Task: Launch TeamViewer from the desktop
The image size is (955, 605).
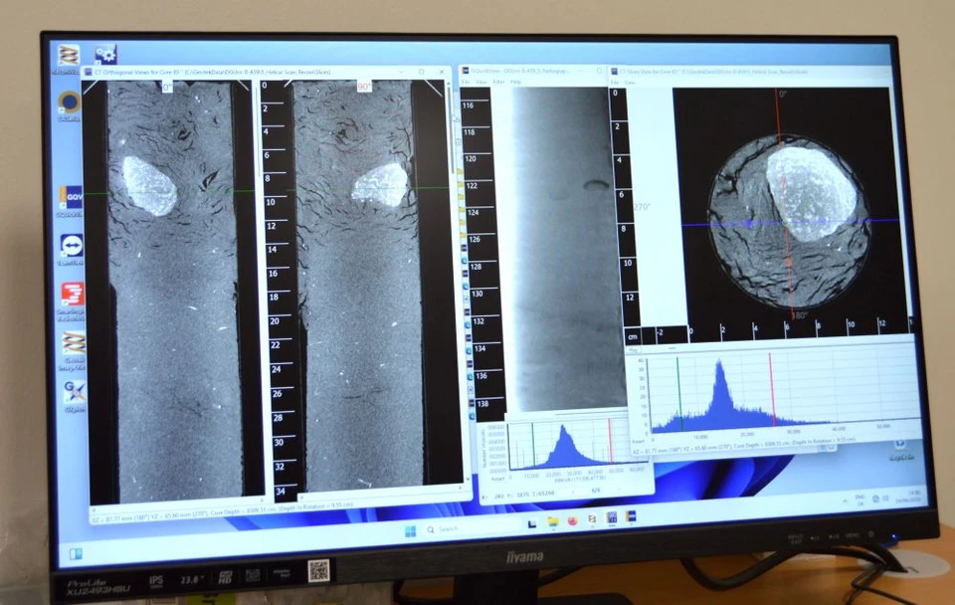Action: 72,246
